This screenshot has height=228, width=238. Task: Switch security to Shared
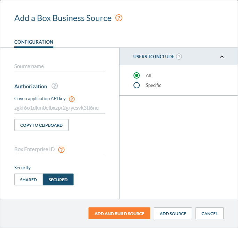pyautogui.click(x=29, y=179)
